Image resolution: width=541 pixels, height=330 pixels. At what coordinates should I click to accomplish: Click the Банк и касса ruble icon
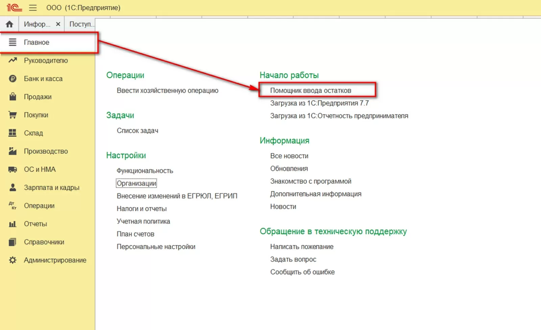click(13, 79)
